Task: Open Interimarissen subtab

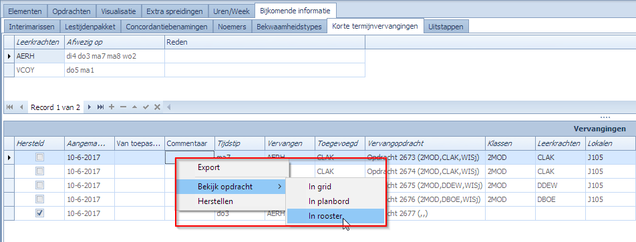Action: (31, 27)
